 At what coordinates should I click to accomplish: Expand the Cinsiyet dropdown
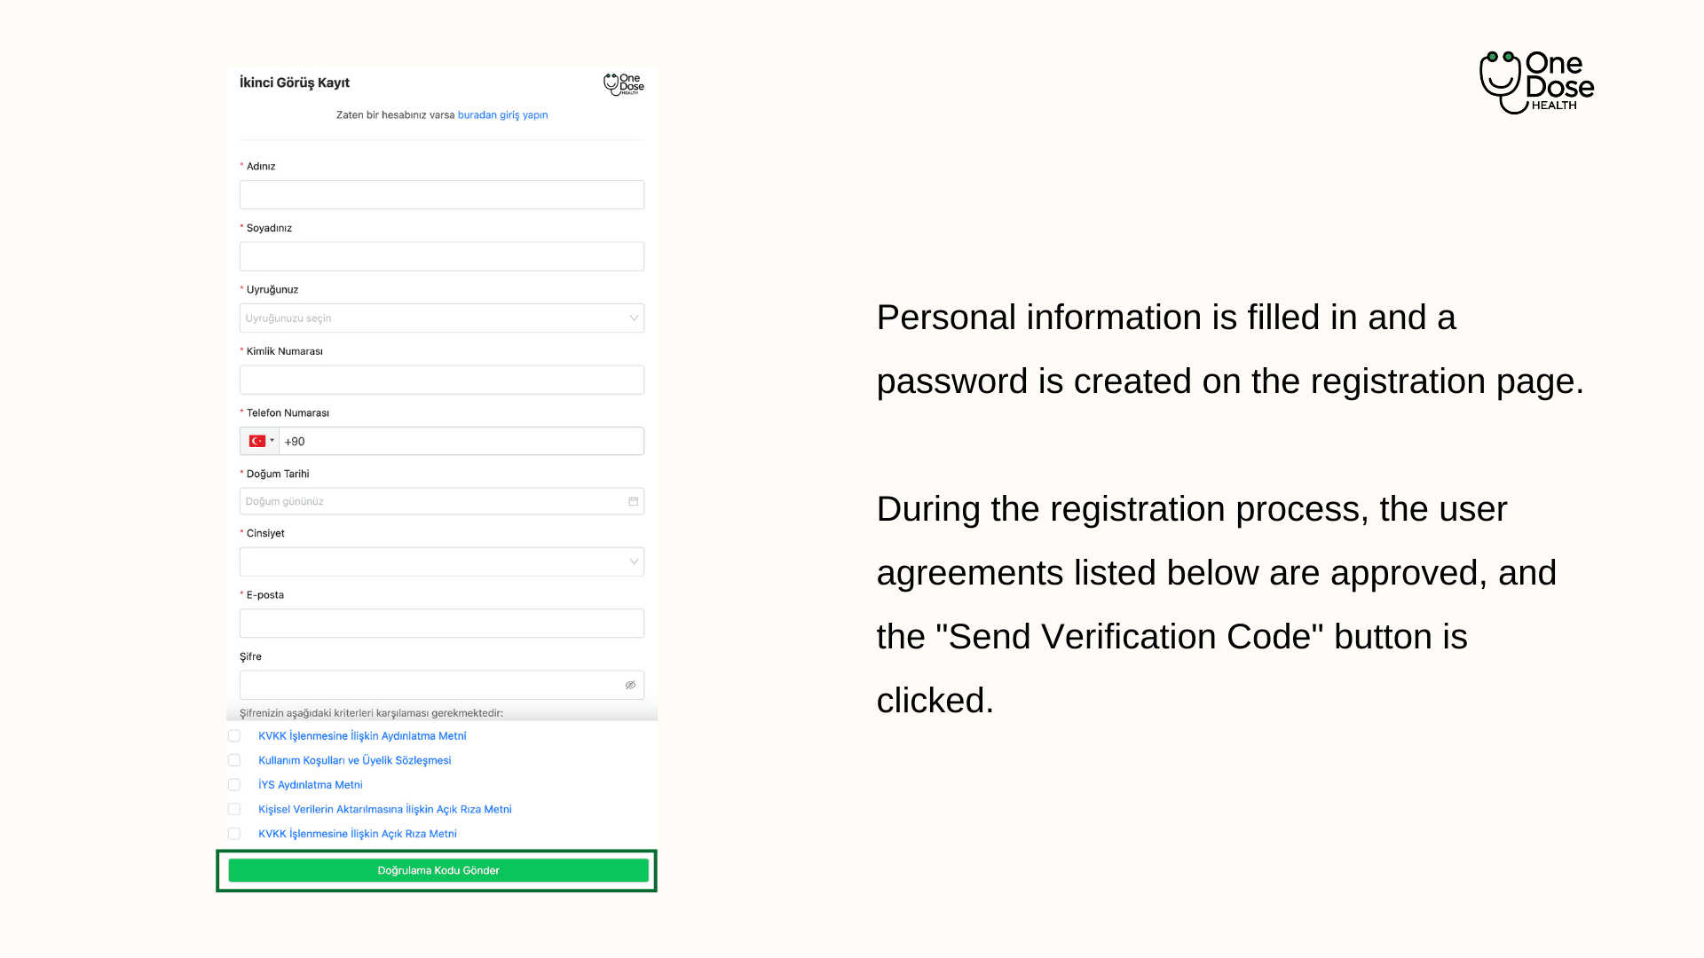tap(442, 561)
